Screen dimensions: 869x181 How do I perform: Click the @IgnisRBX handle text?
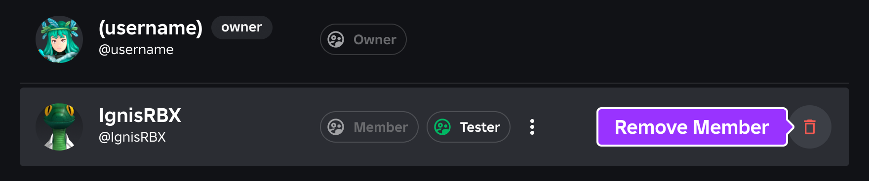click(132, 137)
